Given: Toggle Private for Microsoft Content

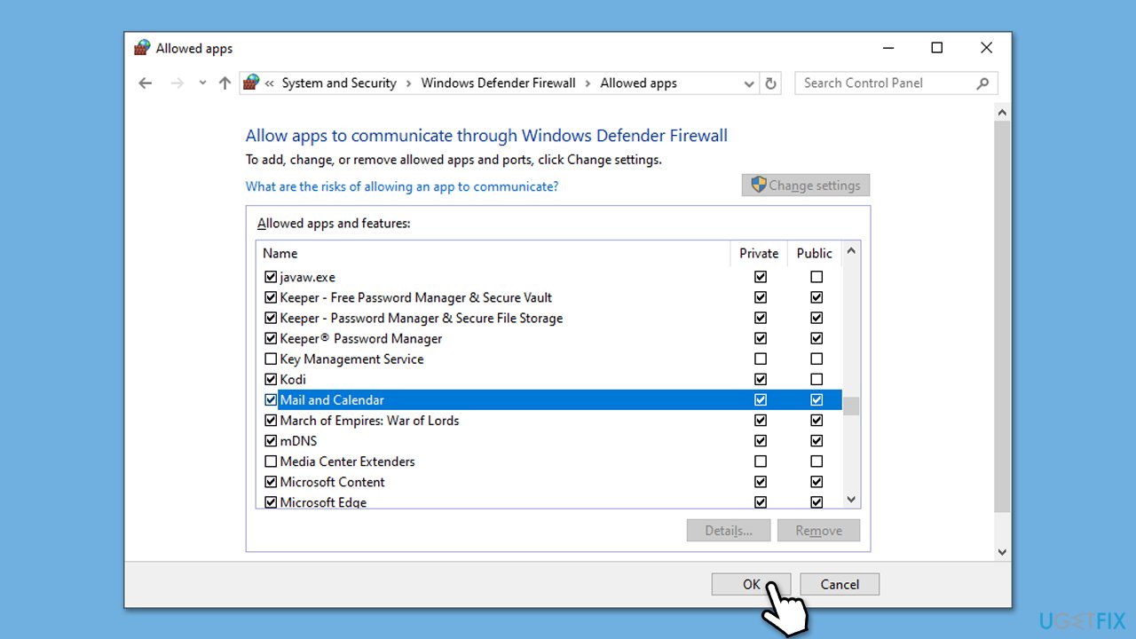Looking at the screenshot, I should pyautogui.click(x=761, y=481).
